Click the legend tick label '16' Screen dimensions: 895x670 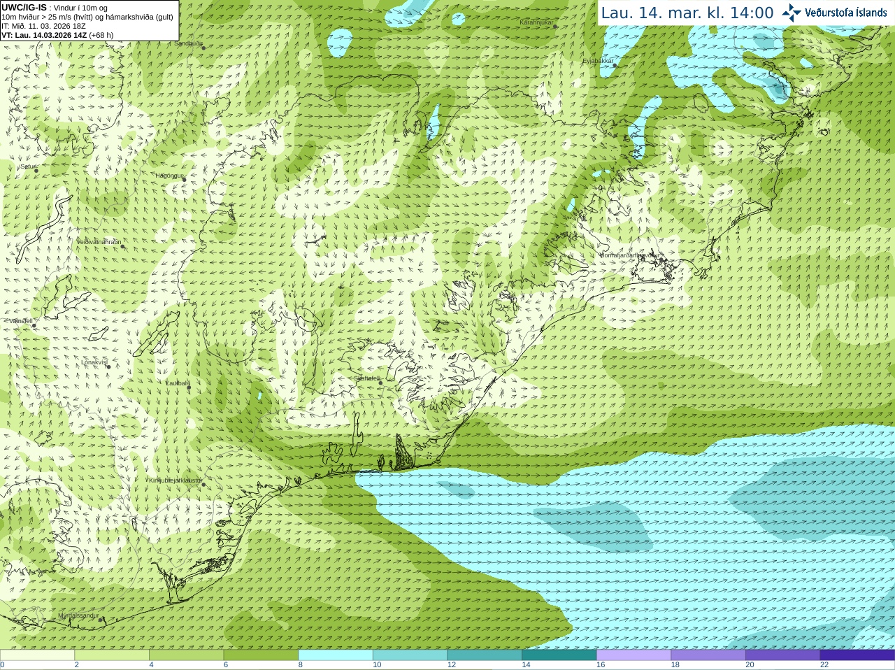(601, 665)
